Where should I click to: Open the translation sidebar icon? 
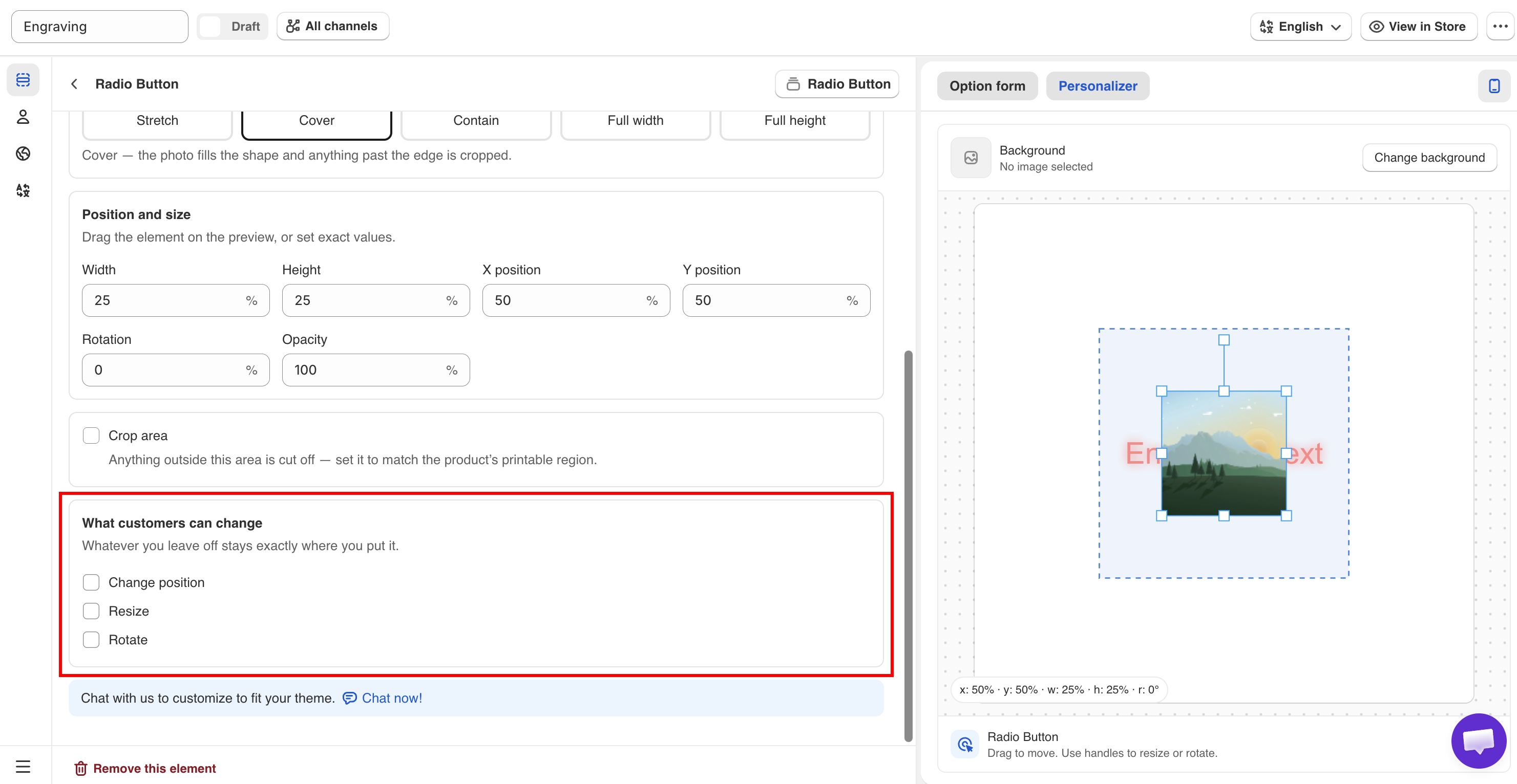pyautogui.click(x=23, y=190)
